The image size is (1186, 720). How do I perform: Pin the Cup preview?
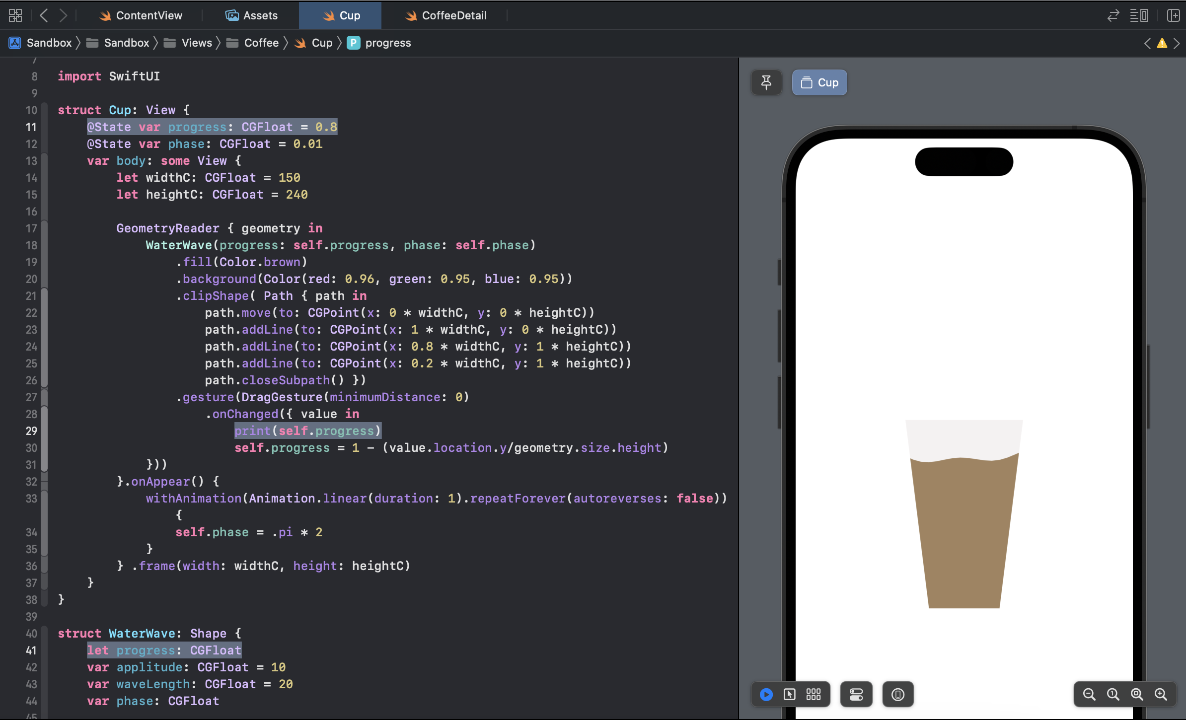click(x=766, y=82)
